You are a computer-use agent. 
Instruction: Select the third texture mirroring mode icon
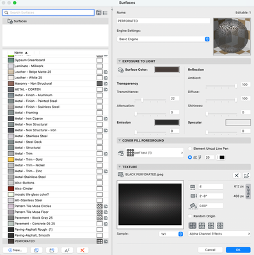(x=211, y=226)
